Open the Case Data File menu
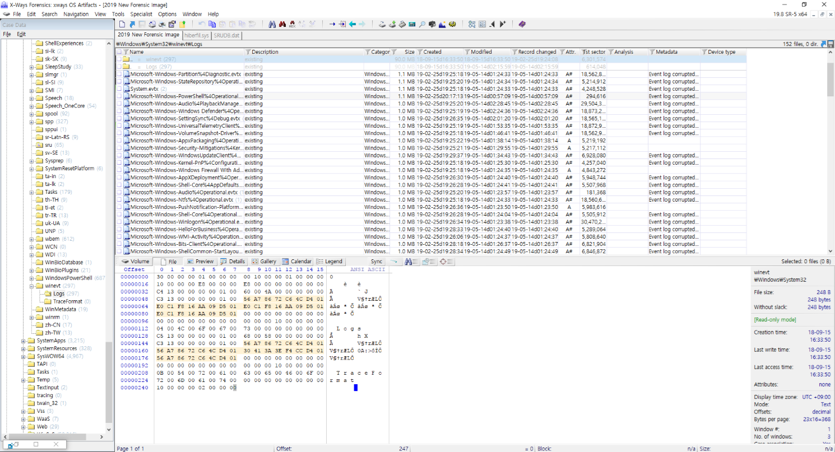Viewport: 835px width, 452px height. point(7,34)
